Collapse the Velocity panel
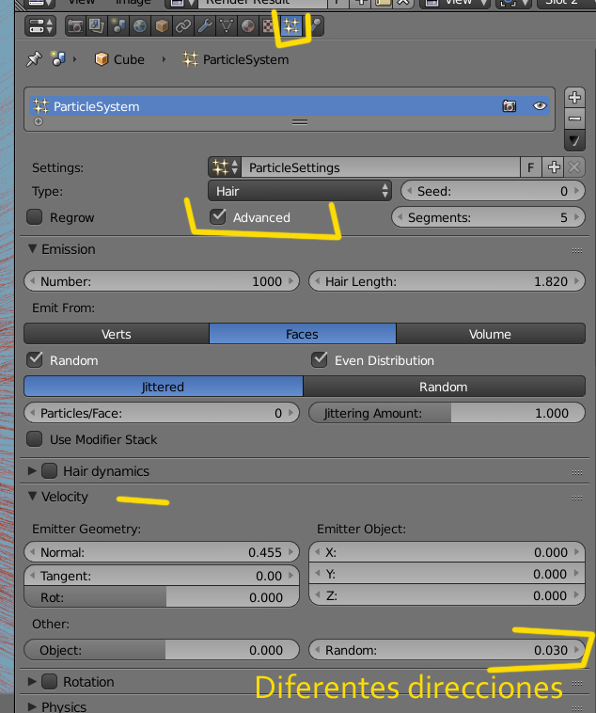The width and height of the screenshot is (596, 713). pos(33,496)
